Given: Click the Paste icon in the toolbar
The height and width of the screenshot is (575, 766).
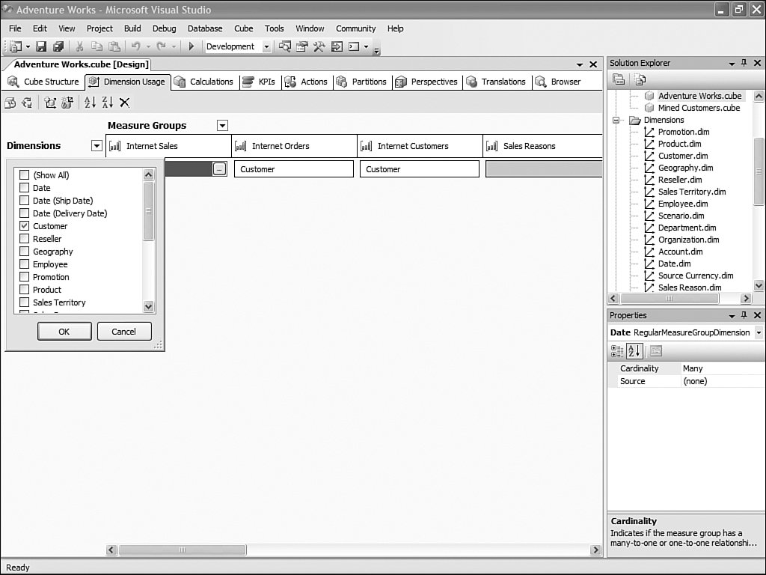Looking at the screenshot, I should [114, 46].
